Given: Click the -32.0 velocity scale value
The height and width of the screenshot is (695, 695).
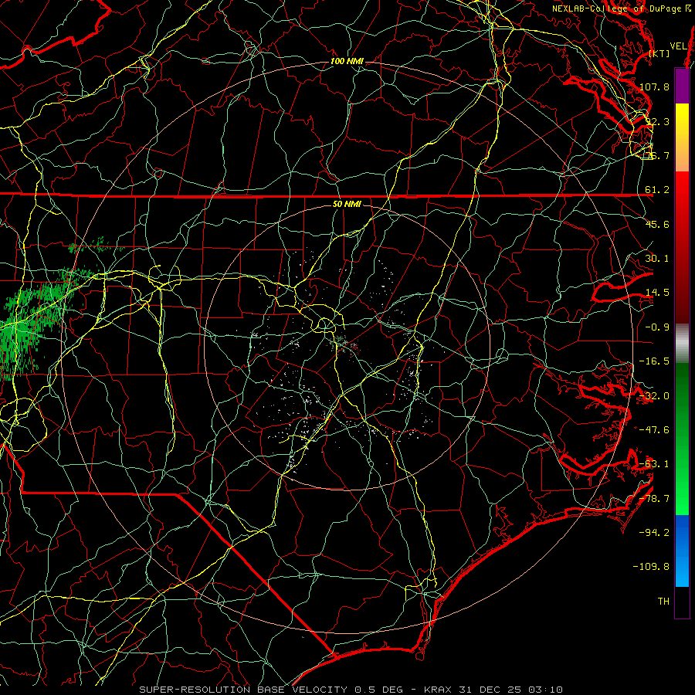Looking at the screenshot, I should (x=654, y=396).
